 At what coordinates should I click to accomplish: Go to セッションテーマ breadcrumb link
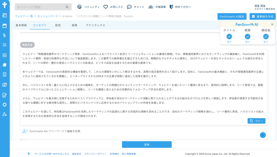(x=48, y=16)
